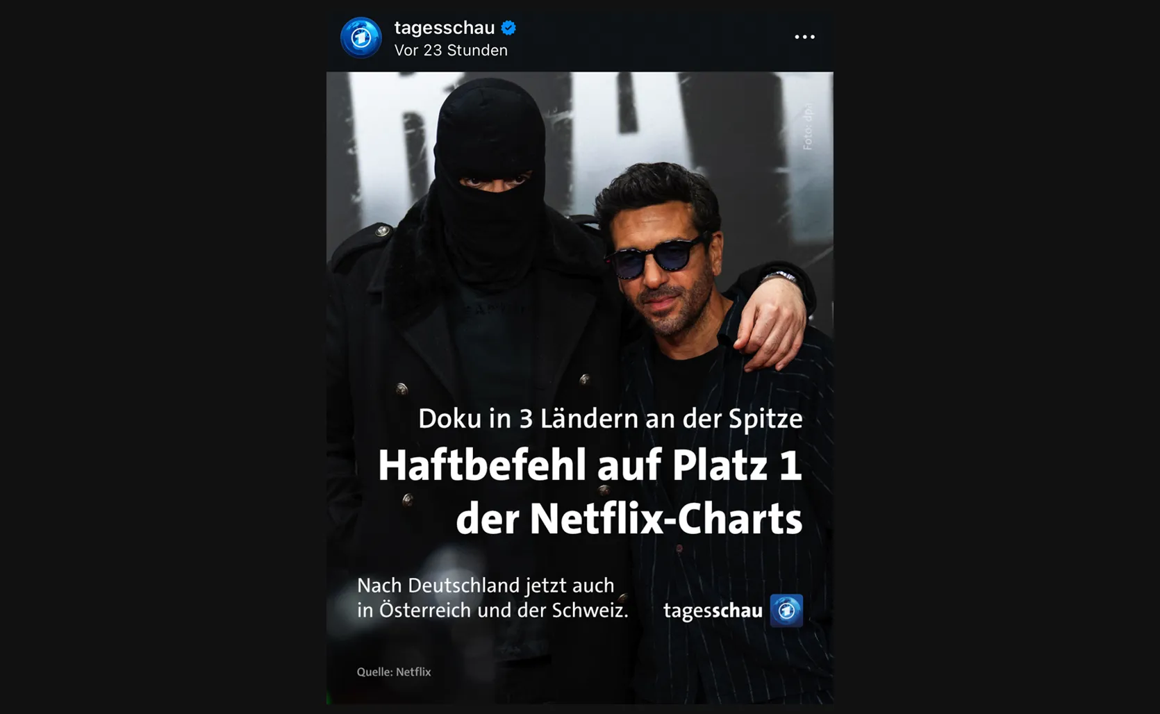Open the "Vor 23 Stunden" timestamp

pos(451,51)
